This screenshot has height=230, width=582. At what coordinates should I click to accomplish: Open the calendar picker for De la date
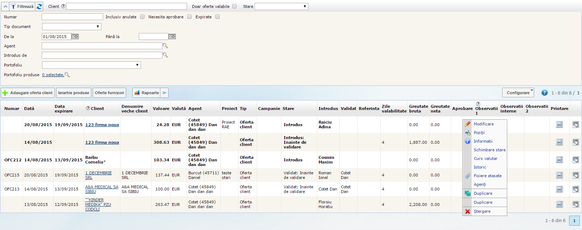pyautogui.click(x=75, y=37)
